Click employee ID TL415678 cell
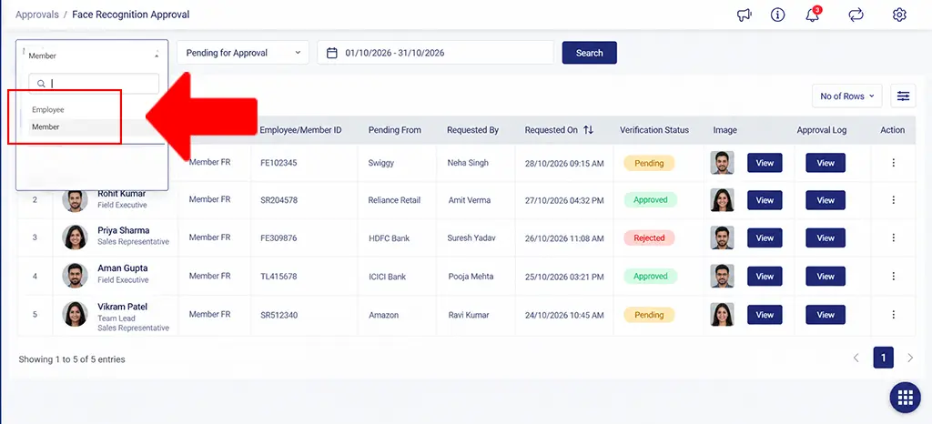This screenshot has height=424, width=932. [279, 276]
